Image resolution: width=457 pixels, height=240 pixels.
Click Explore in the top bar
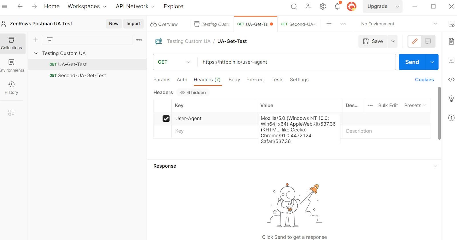[x=173, y=6]
